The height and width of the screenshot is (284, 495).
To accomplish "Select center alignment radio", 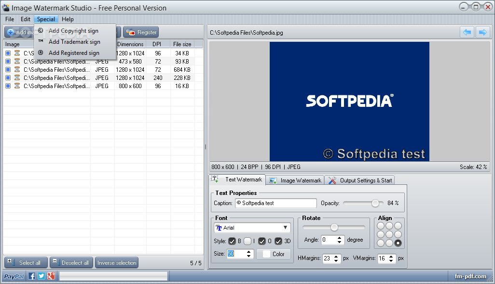I will (x=389, y=234).
